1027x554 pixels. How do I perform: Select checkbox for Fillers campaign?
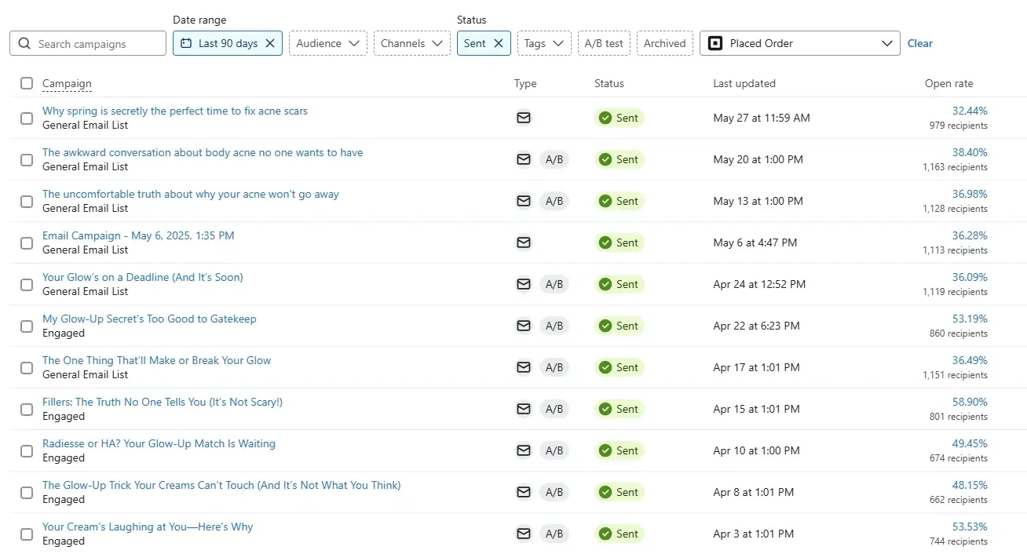coord(27,409)
